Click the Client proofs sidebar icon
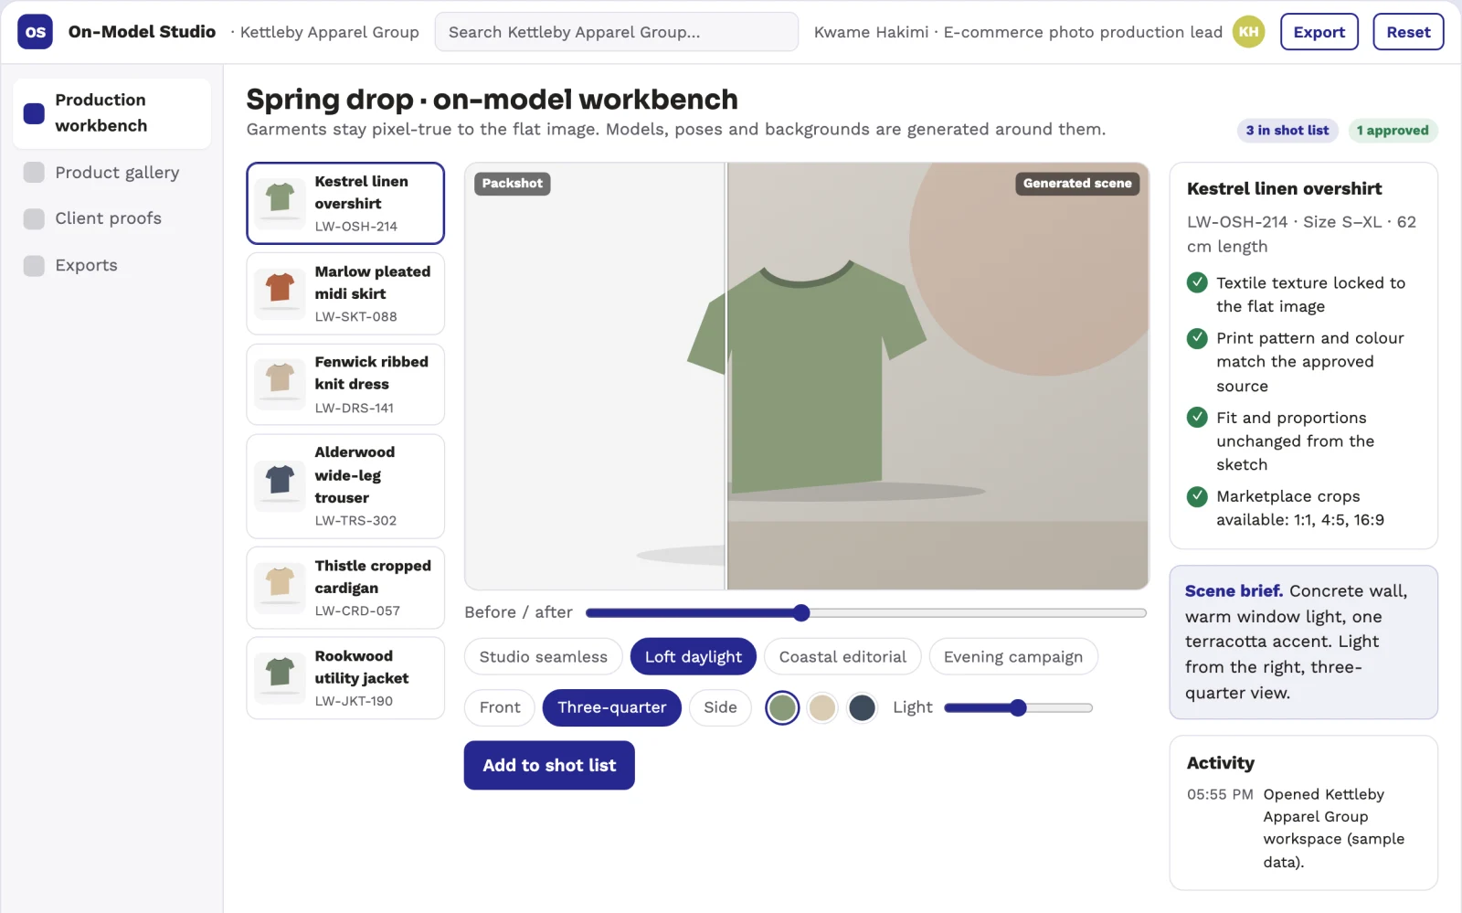 click(34, 218)
